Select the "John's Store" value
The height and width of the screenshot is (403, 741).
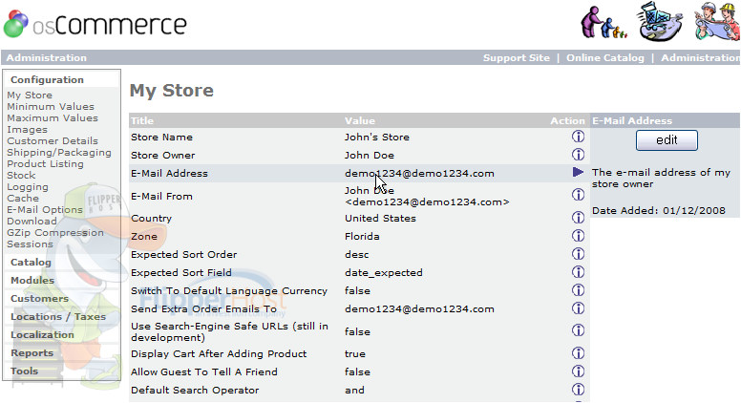376,137
